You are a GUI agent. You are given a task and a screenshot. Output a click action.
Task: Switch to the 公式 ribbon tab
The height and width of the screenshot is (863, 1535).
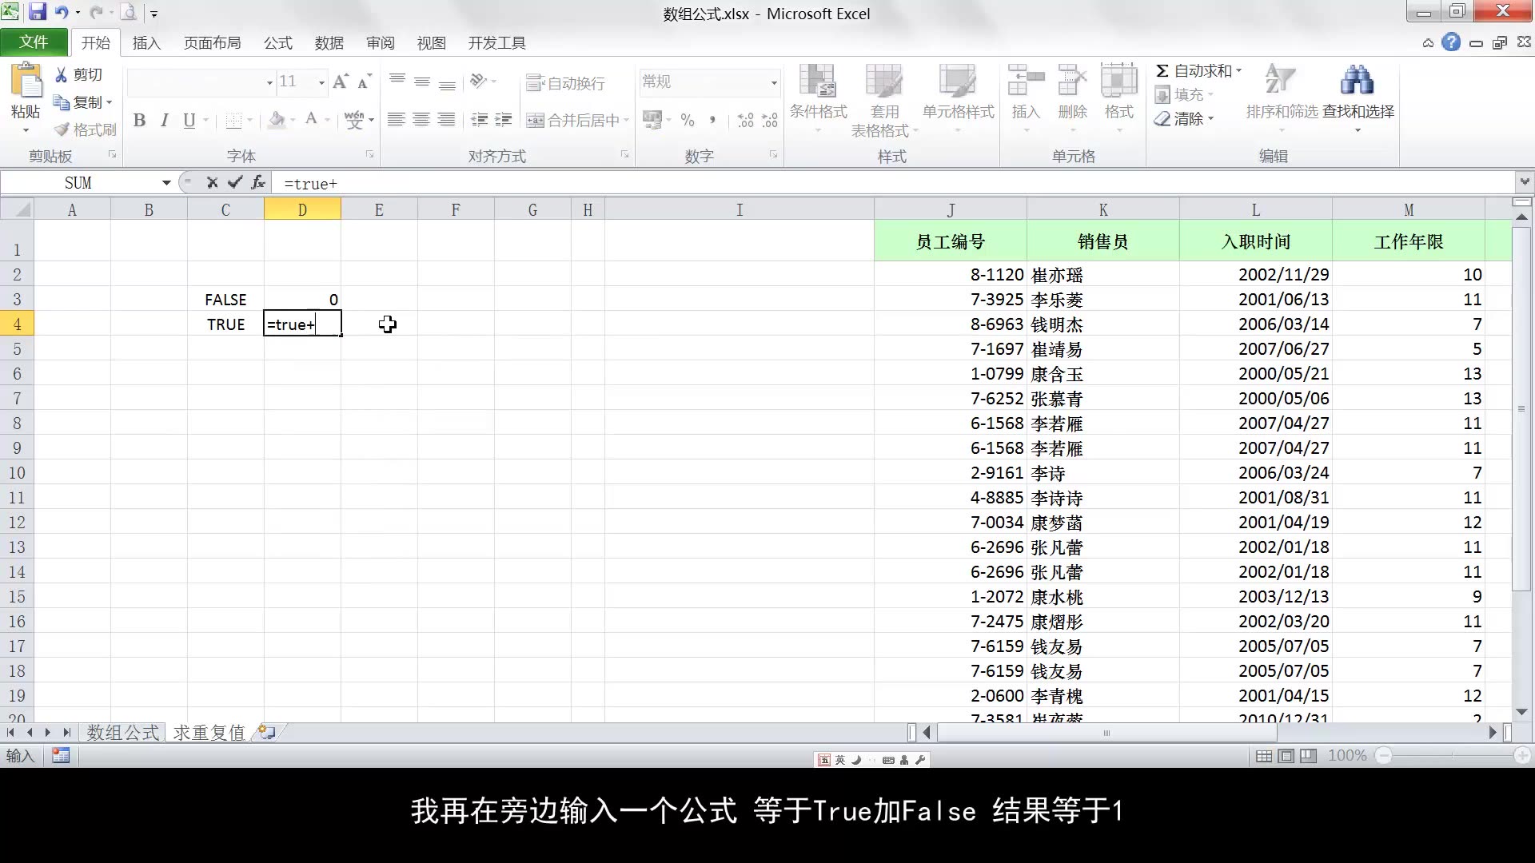click(277, 42)
